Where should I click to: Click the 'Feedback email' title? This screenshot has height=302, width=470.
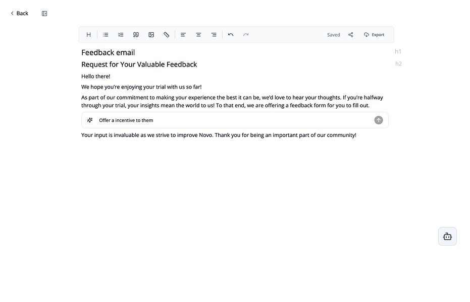[108, 52]
